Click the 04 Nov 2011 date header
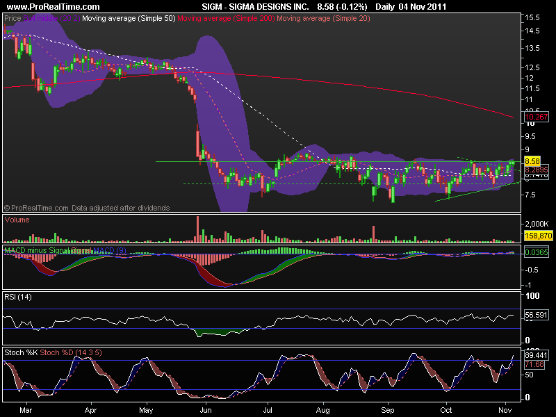The image size is (556, 417). [423, 7]
